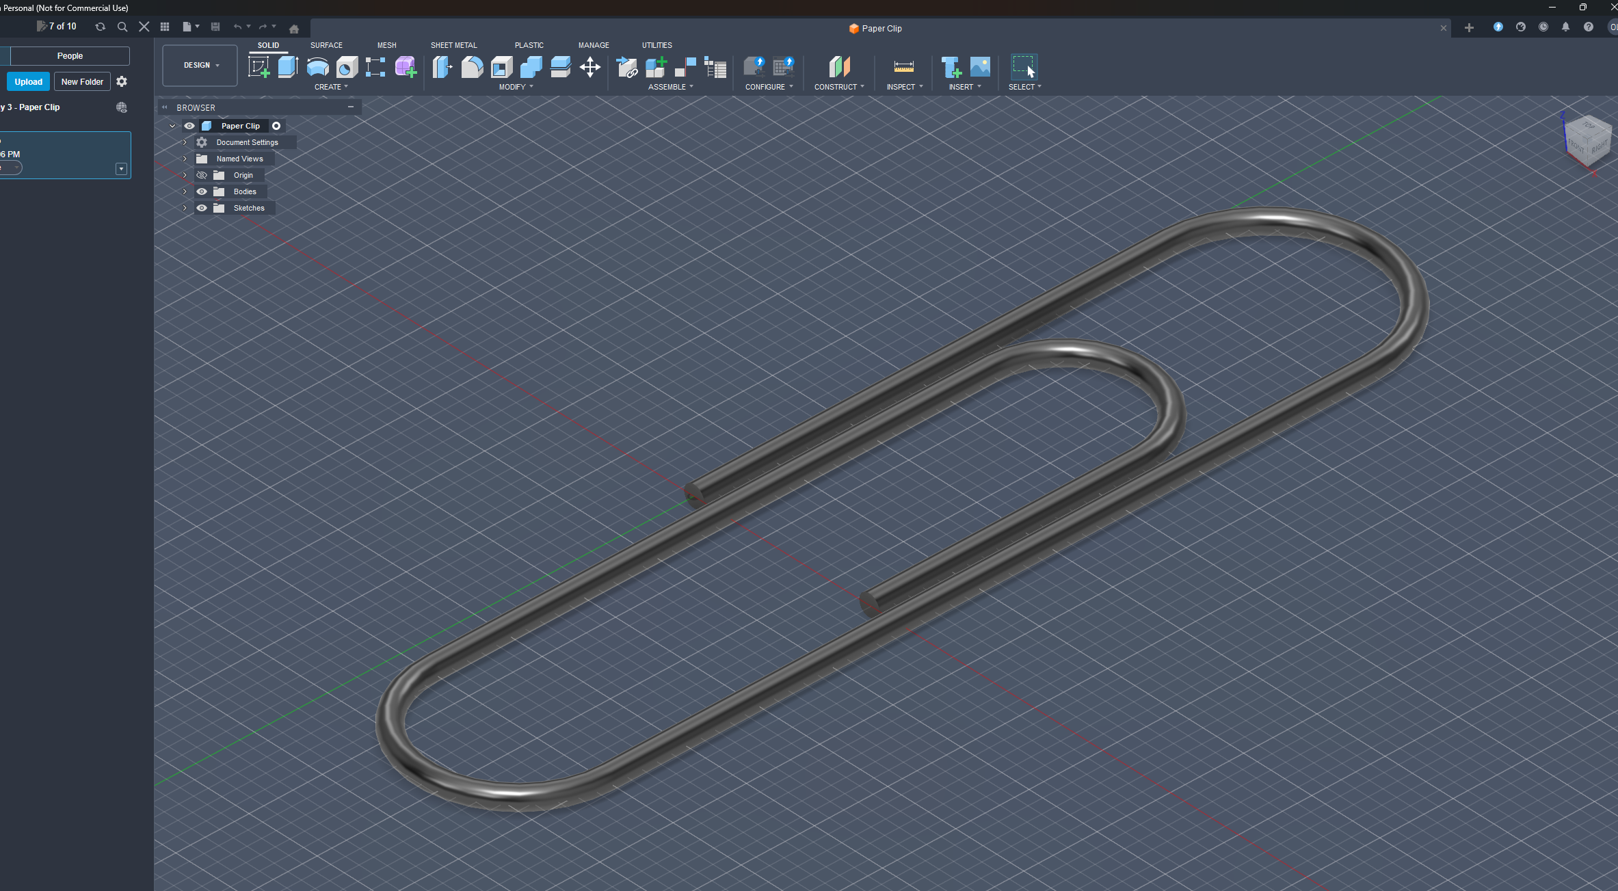Viewport: 1618px width, 891px height.
Task: Open the Hole tool
Action: (x=347, y=67)
